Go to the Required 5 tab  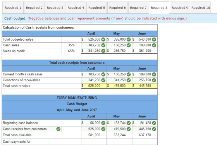96,8
